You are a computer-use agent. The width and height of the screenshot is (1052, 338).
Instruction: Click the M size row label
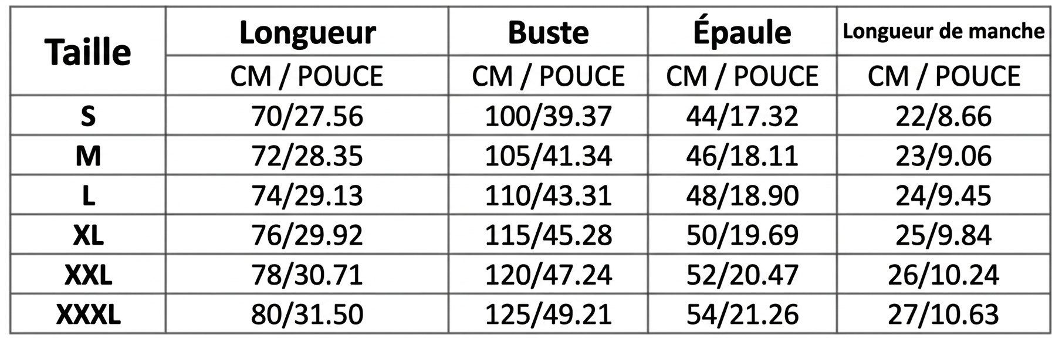[88, 156]
